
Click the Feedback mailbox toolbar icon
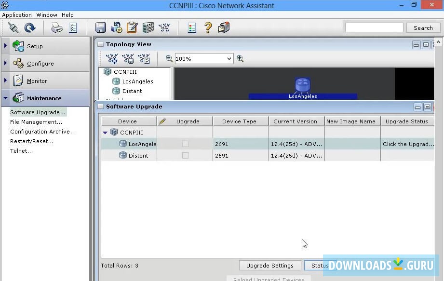(224, 28)
